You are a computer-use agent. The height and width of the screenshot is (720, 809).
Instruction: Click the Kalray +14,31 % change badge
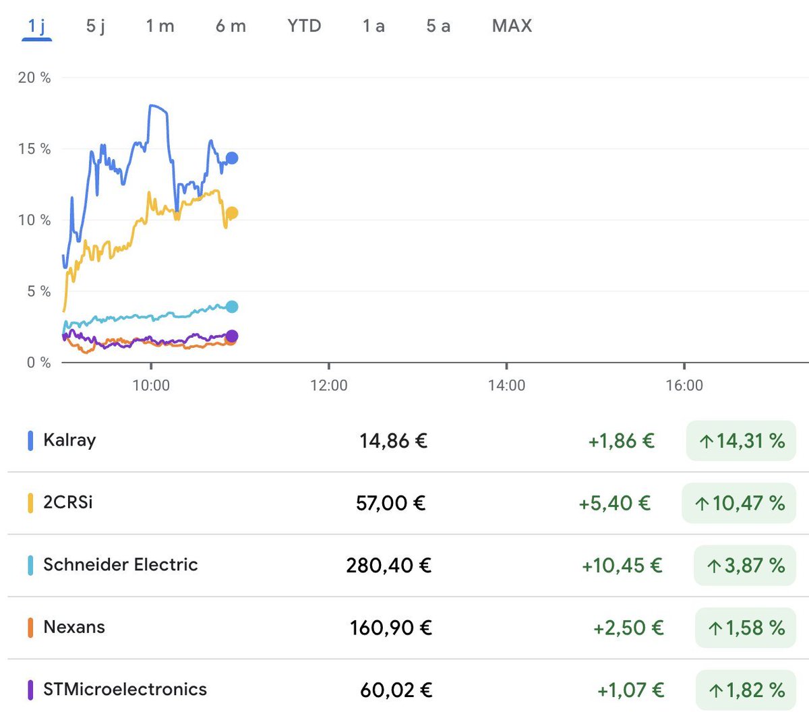pyautogui.click(x=741, y=441)
